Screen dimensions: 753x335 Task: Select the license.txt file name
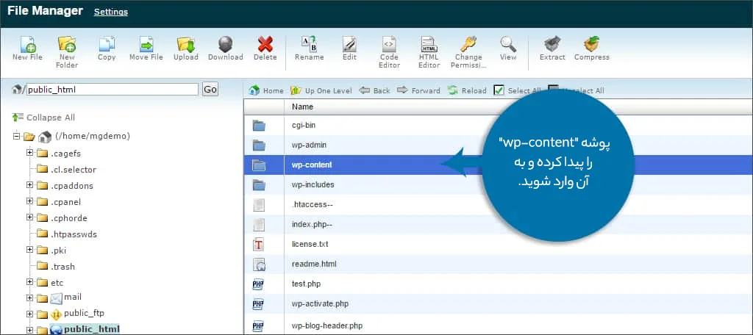(310, 245)
